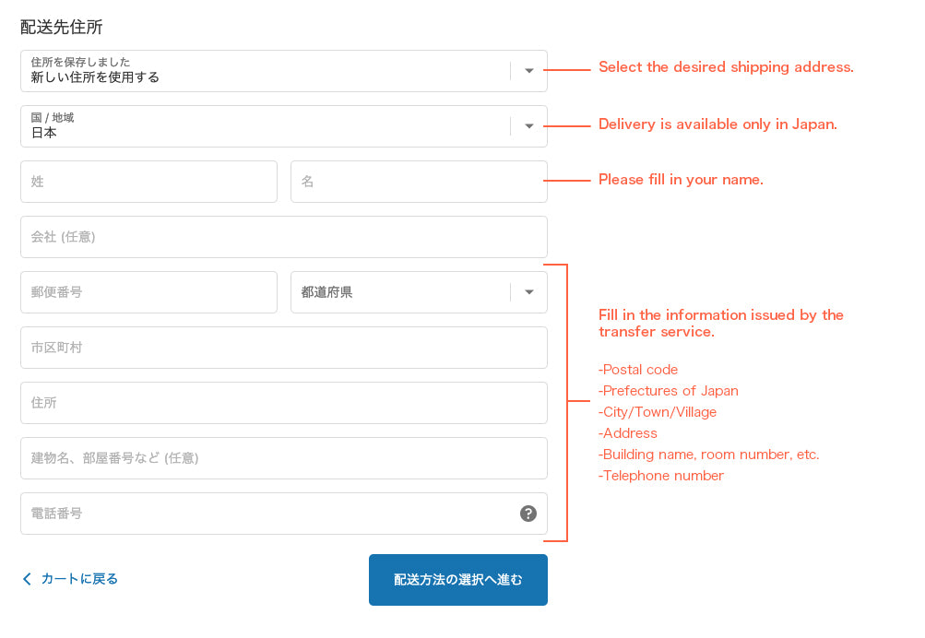Select the 新しい住所を使用する address option
The height and width of the screenshot is (638, 925).
point(95,77)
